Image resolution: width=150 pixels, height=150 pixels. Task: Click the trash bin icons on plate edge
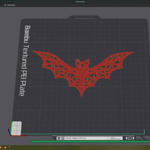click(x=130, y=138)
